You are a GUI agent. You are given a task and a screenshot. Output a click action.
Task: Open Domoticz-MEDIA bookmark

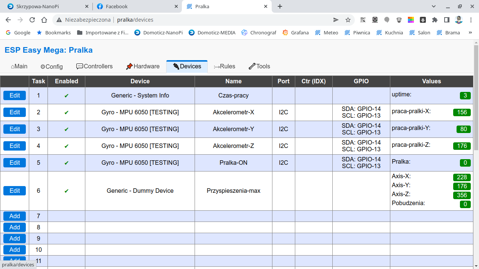212,33
